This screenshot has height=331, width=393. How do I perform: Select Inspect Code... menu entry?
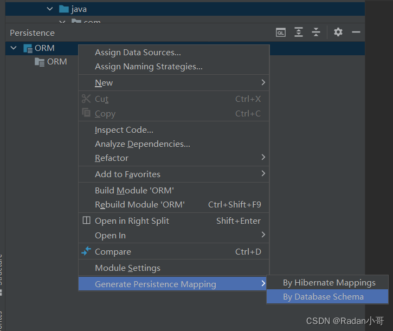coord(173,130)
